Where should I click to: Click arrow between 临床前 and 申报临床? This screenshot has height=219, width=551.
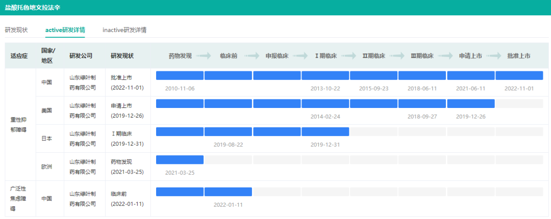[252, 56]
